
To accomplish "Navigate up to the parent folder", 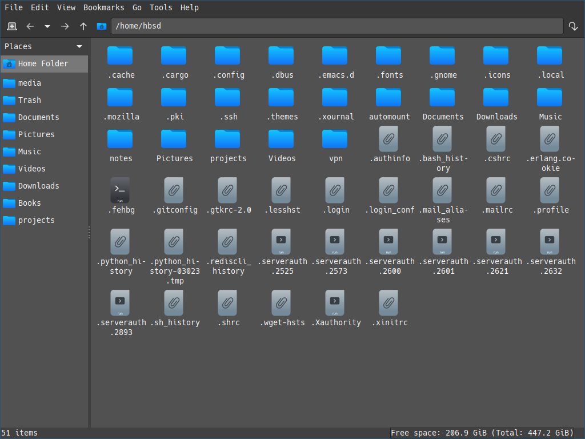I will pos(83,26).
